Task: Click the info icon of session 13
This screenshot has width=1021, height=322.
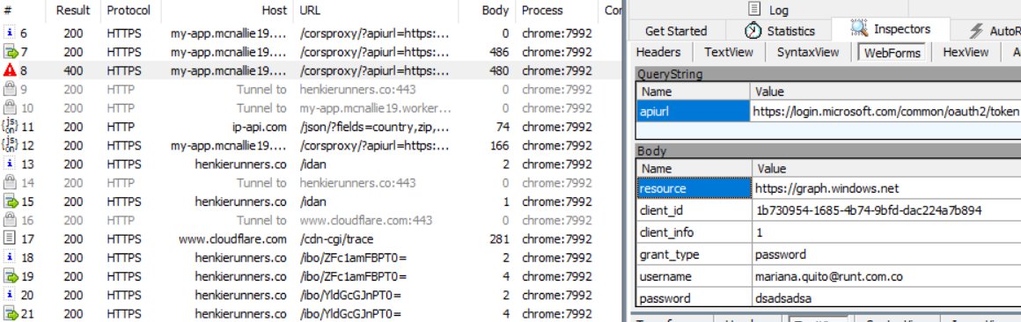Action: pos(9,164)
